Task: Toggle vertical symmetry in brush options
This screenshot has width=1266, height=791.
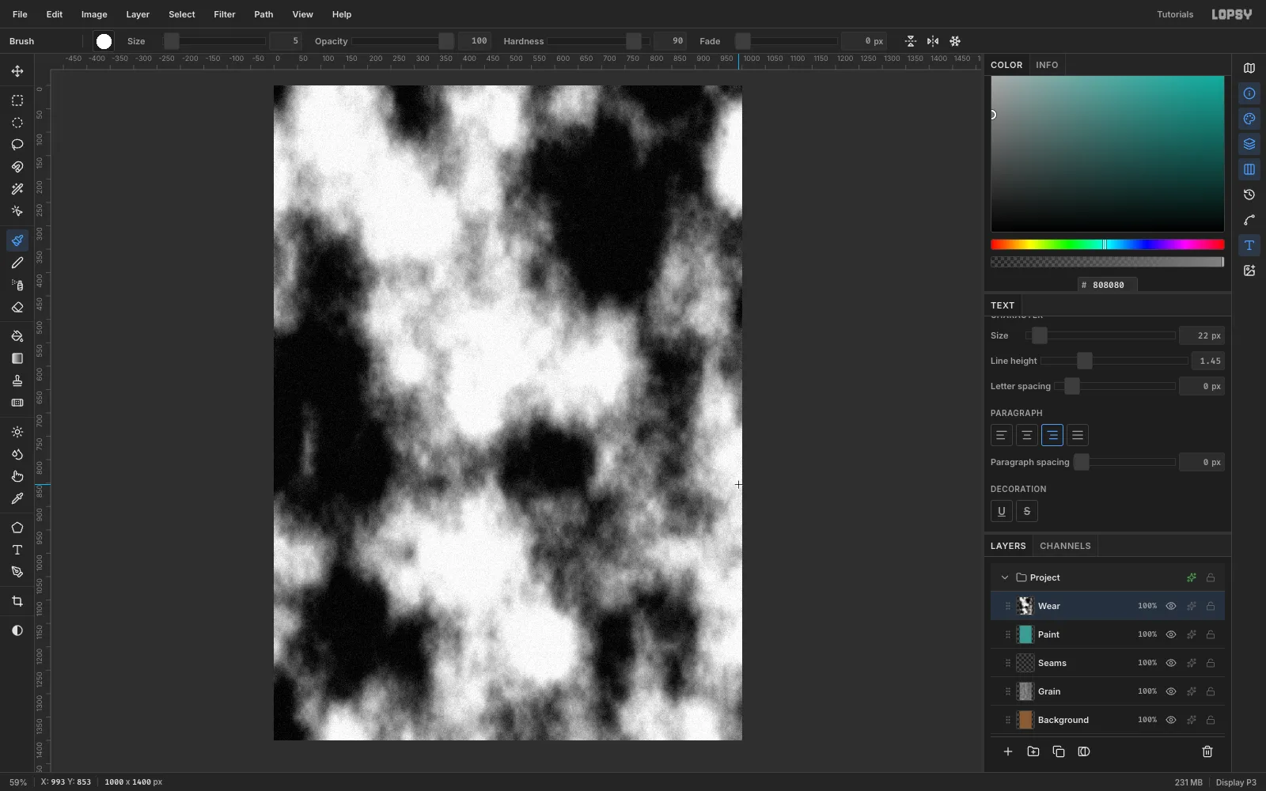Action: (911, 41)
